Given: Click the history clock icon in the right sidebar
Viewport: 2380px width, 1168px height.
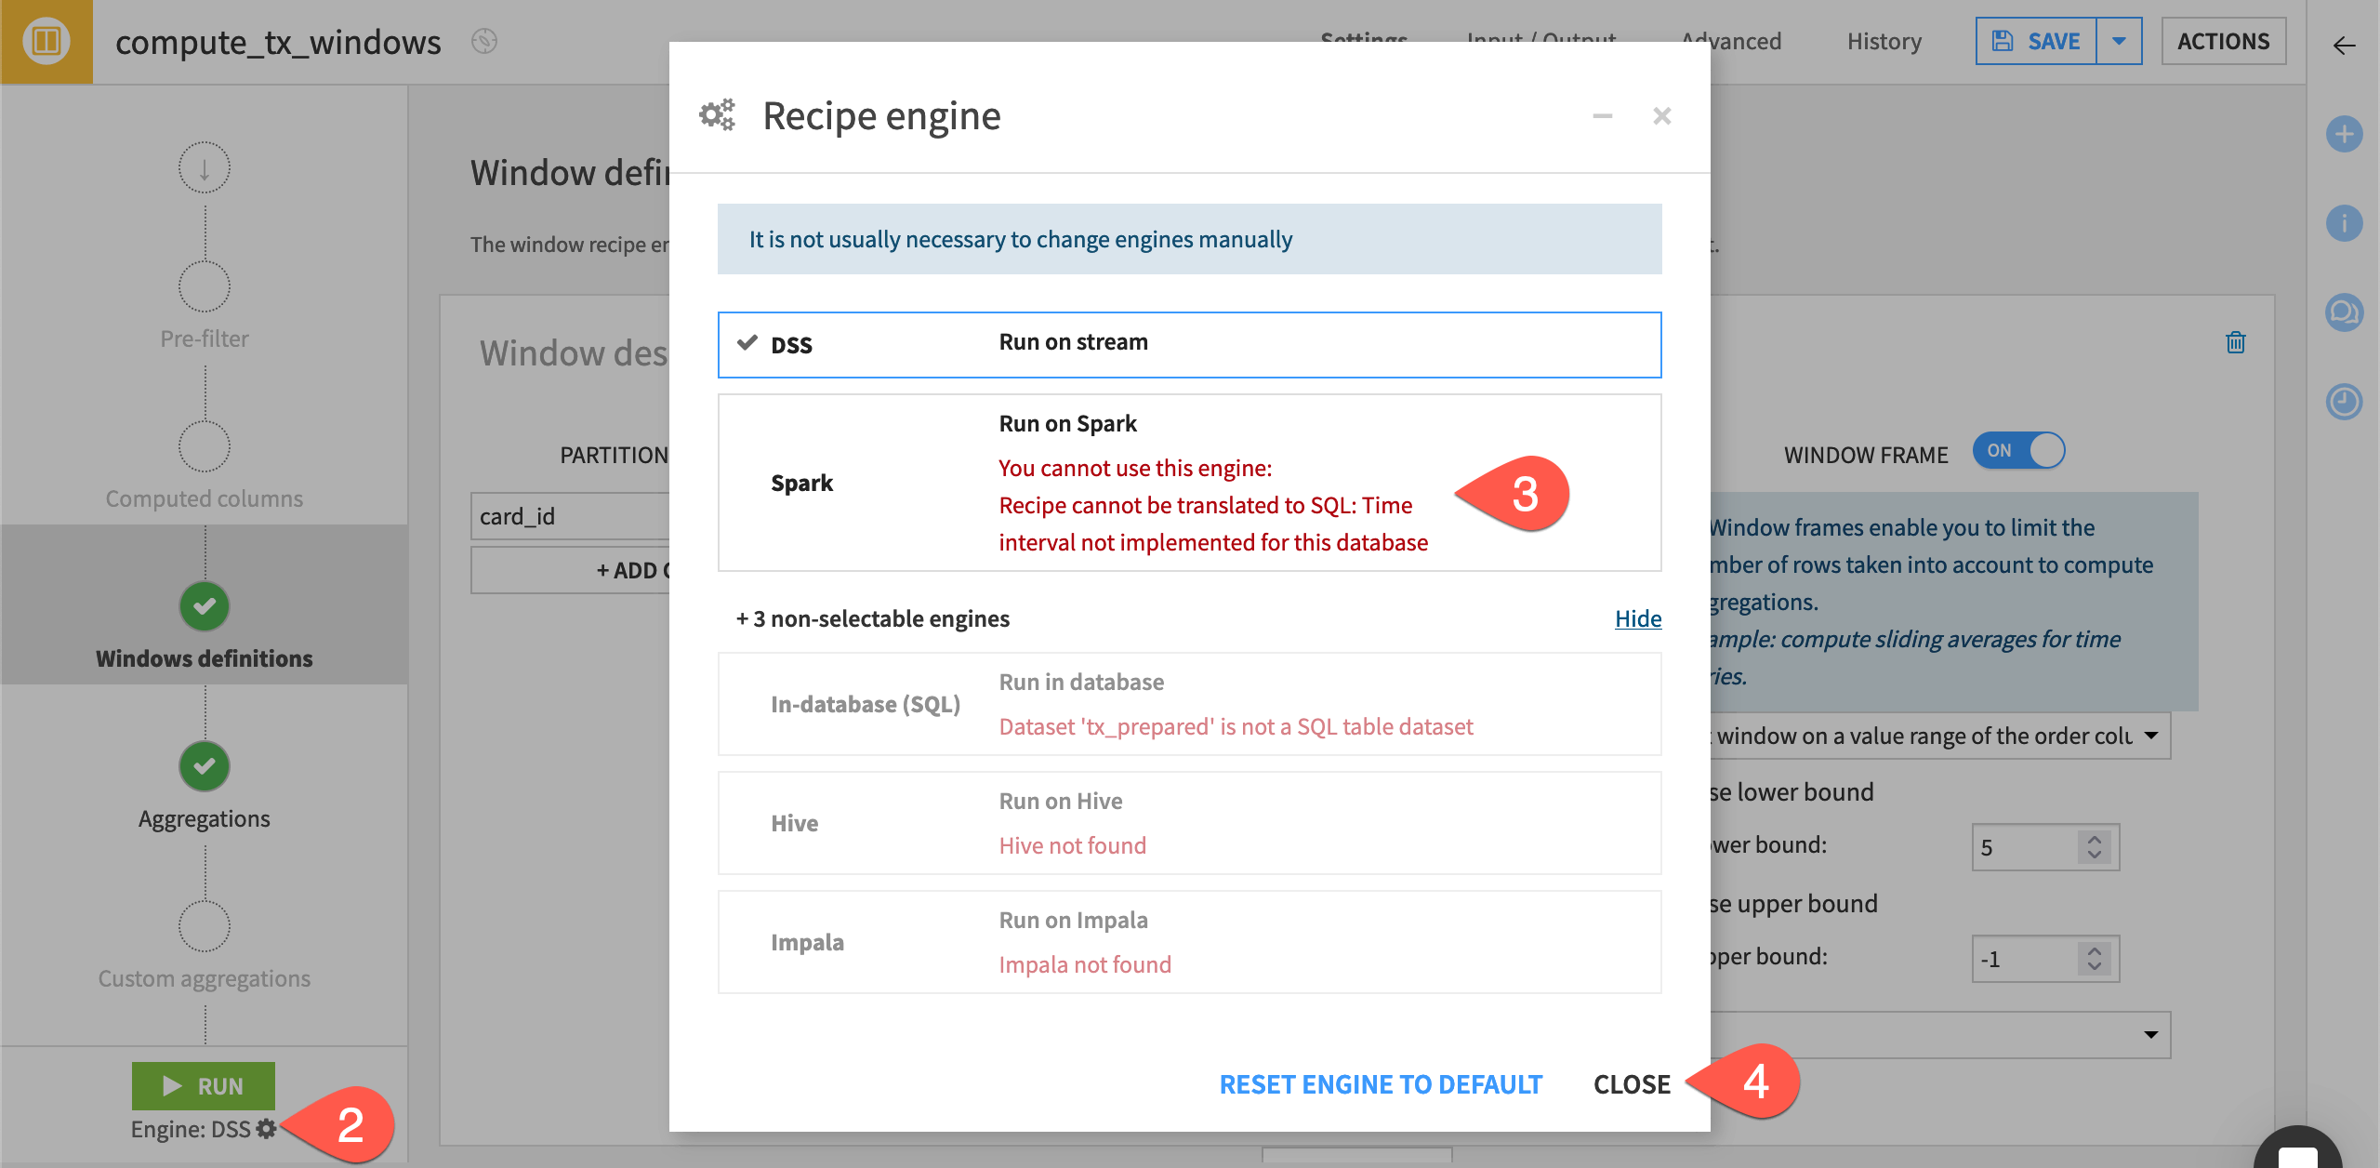Looking at the screenshot, I should pos(2344,402).
